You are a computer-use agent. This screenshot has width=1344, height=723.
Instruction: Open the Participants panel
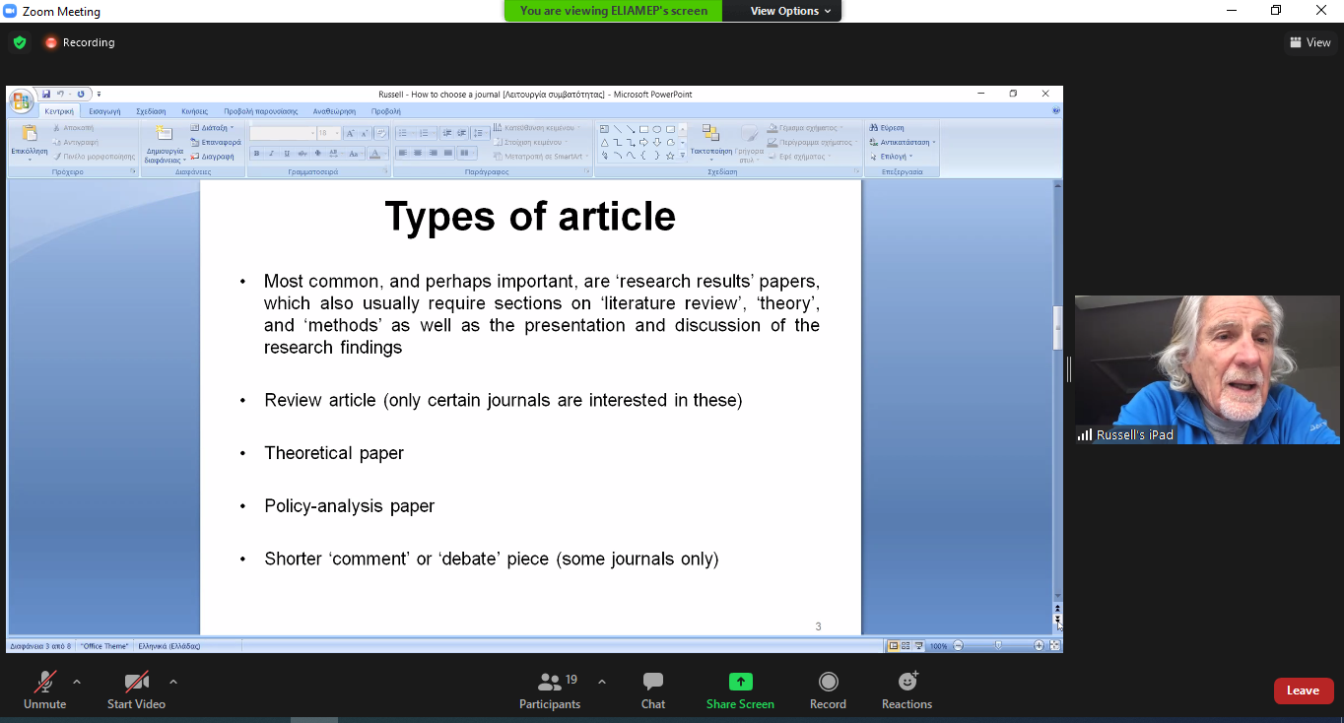[x=550, y=690]
